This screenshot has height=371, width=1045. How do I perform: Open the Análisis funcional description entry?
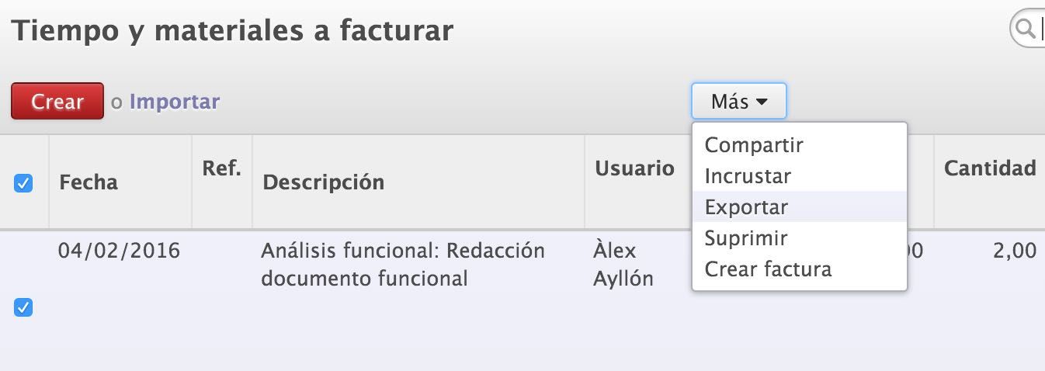pos(403,264)
